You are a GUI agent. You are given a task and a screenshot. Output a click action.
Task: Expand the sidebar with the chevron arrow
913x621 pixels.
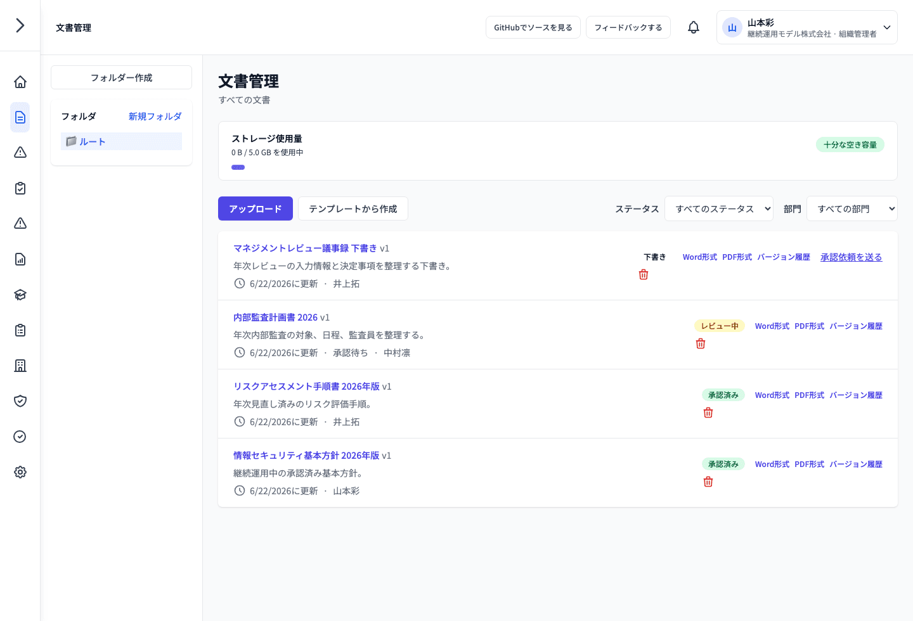[x=20, y=25]
